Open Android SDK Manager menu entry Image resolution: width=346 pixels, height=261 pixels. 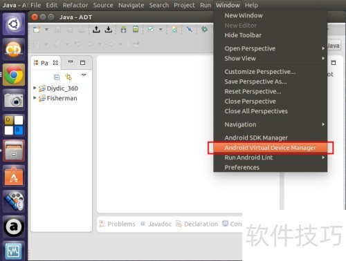click(x=271, y=137)
